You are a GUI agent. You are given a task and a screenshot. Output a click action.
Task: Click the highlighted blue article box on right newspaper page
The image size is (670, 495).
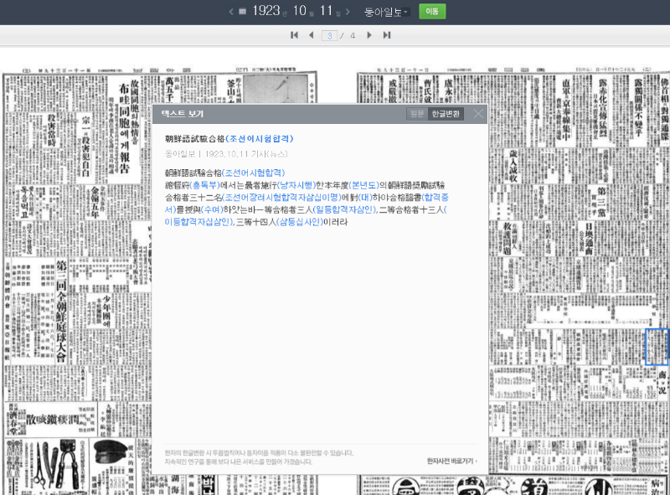pyautogui.click(x=657, y=347)
